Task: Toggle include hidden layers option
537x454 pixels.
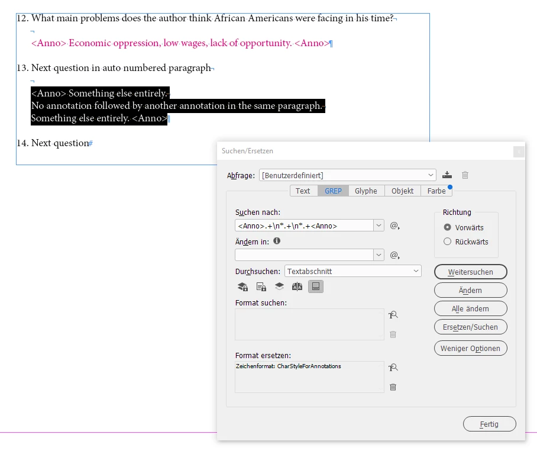Action: (x=280, y=286)
